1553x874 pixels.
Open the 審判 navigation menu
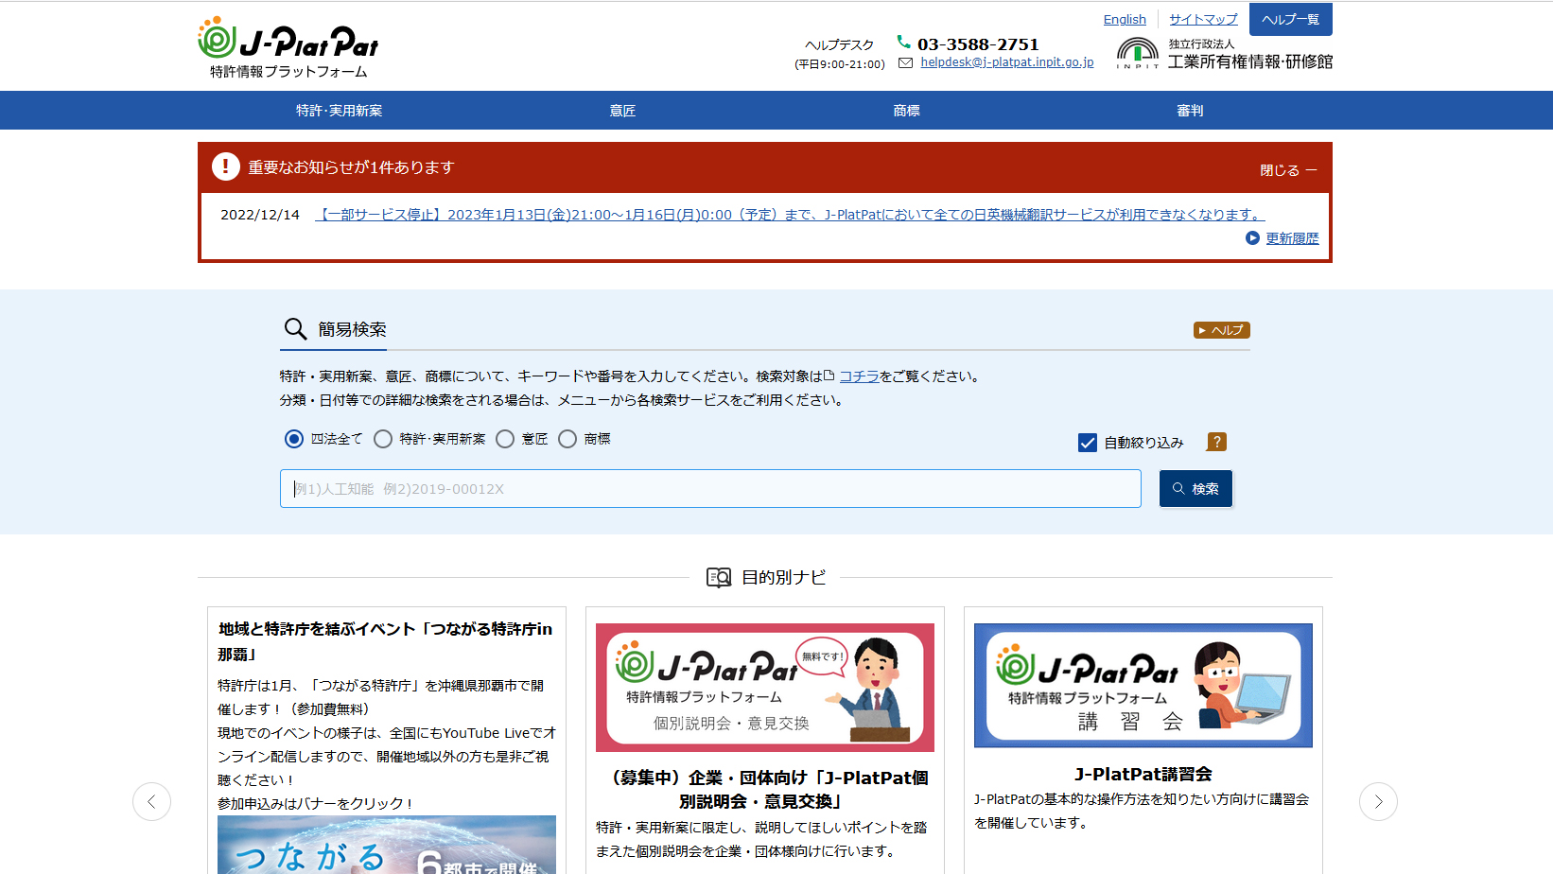pyautogui.click(x=1190, y=111)
